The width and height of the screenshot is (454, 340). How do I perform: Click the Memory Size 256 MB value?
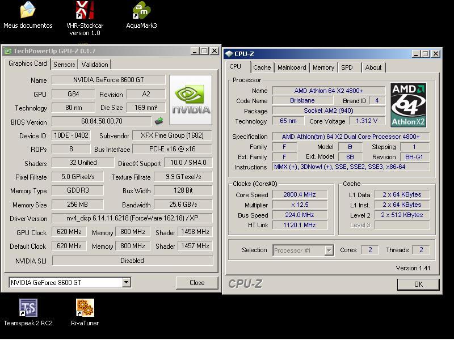coord(77,205)
